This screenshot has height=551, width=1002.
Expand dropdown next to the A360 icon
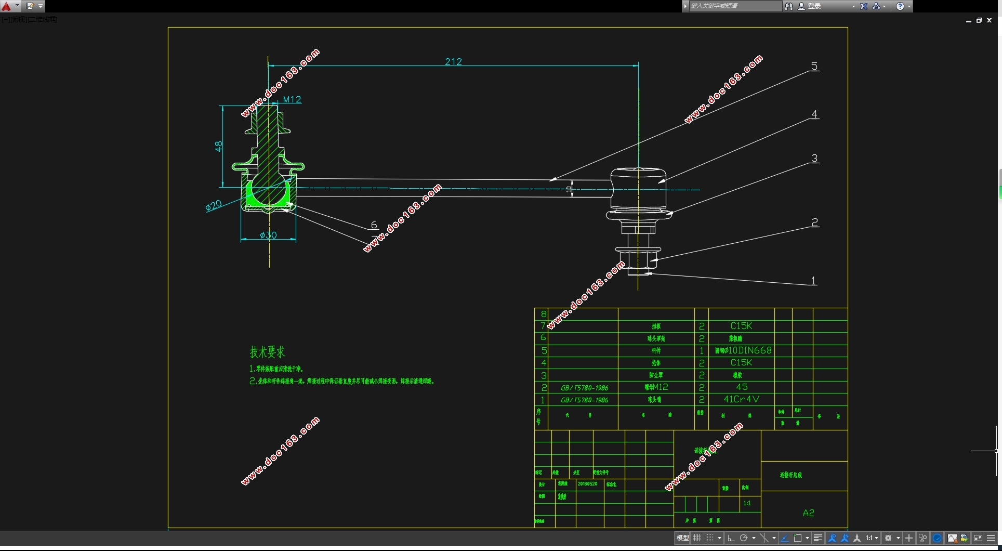click(x=885, y=6)
